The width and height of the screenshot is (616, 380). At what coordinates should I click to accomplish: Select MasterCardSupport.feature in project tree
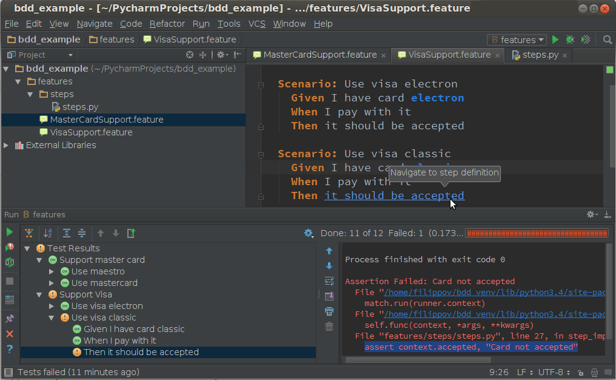pyautogui.click(x=106, y=120)
